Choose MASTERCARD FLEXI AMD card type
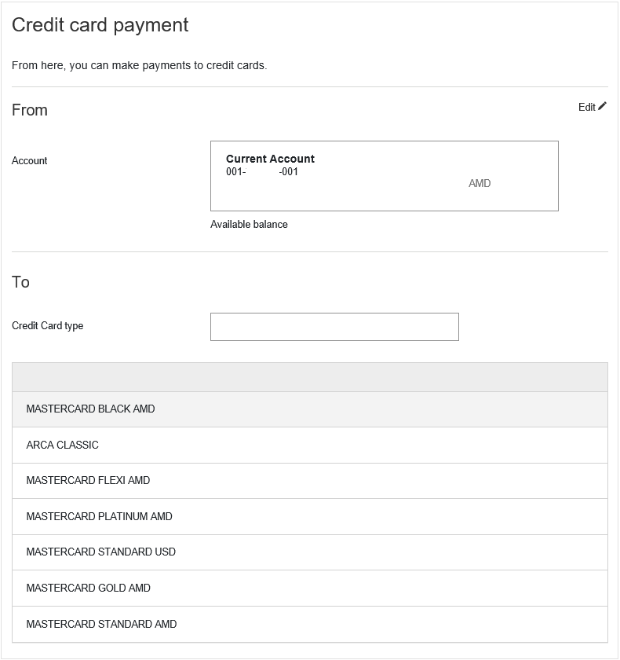The image size is (620, 660). pyautogui.click(x=310, y=481)
